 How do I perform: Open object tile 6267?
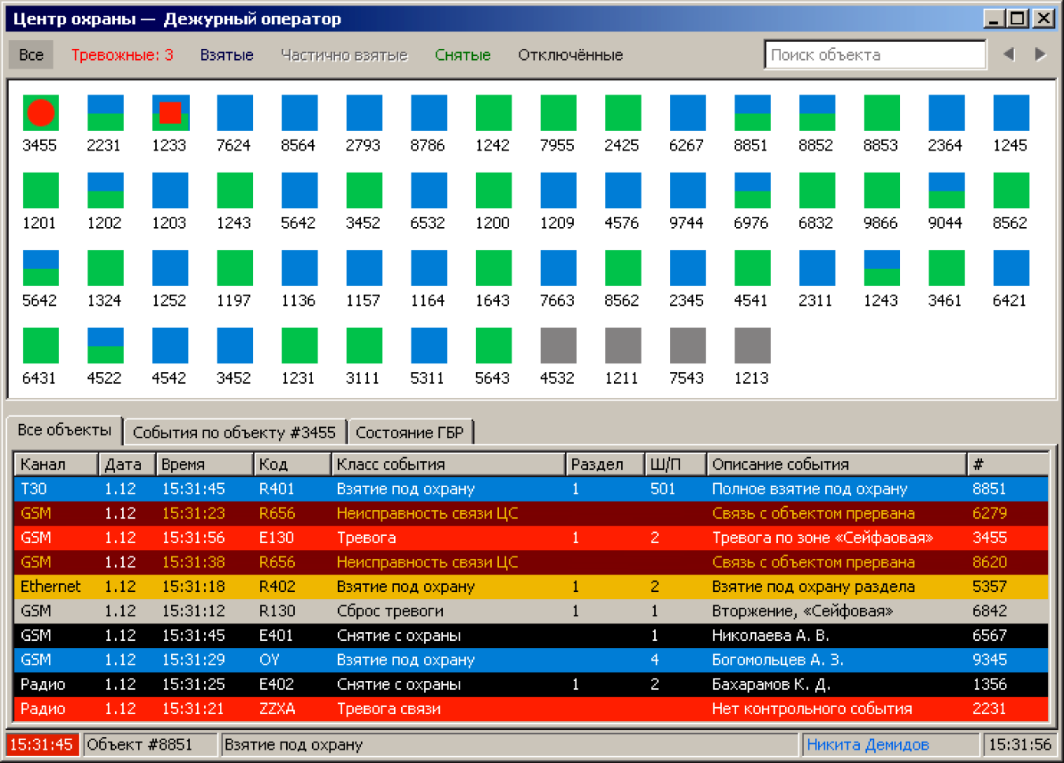click(687, 113)
